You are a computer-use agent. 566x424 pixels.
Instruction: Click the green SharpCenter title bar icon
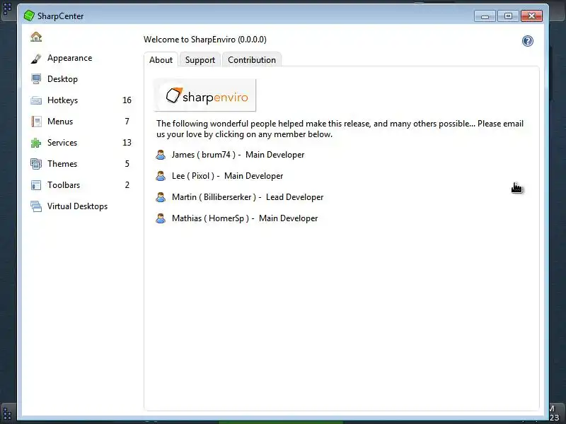(x=29, y=16)
